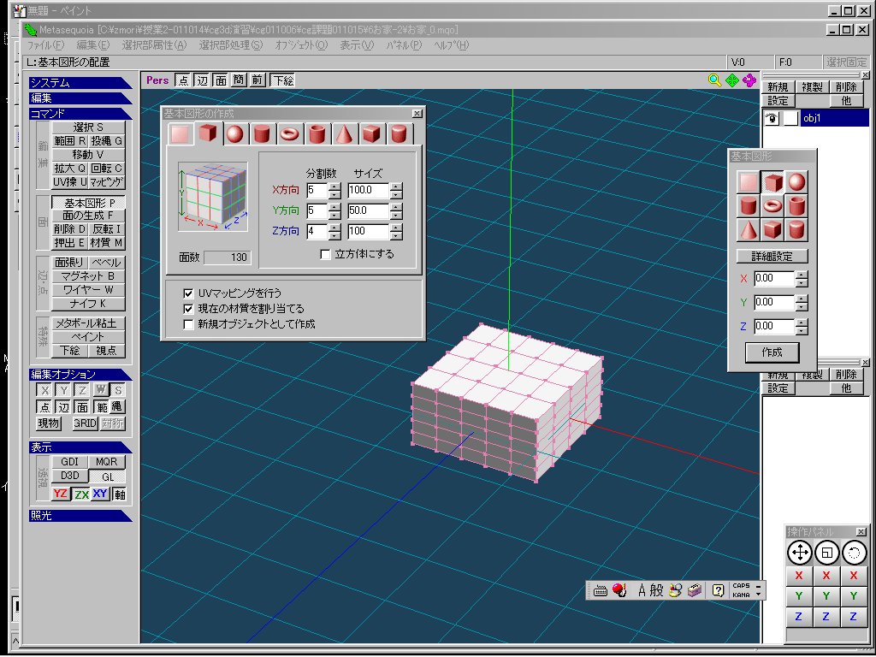Select the cone shape tab in 基本図形の作成 dialog
The width and height of the screenshot is (876, 657).
[344, 134]
